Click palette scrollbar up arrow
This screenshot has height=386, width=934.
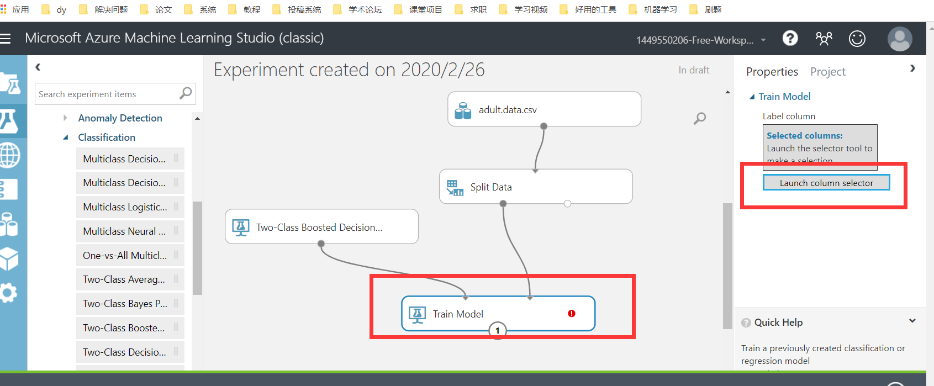197,118
